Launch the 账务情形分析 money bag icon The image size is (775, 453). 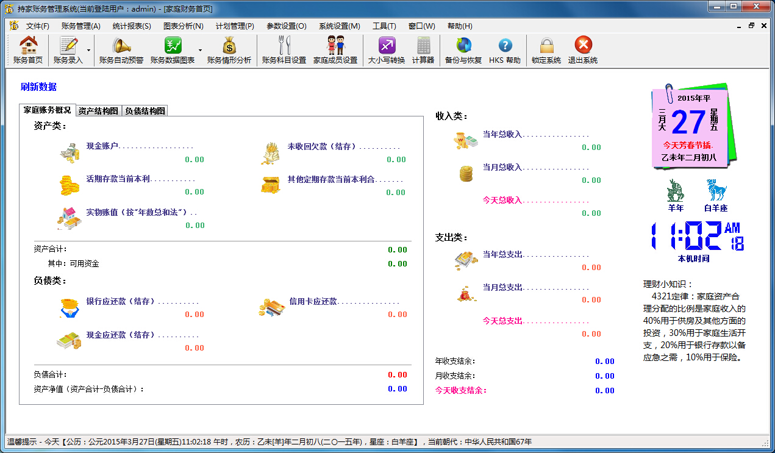click(x=229, y=49)
